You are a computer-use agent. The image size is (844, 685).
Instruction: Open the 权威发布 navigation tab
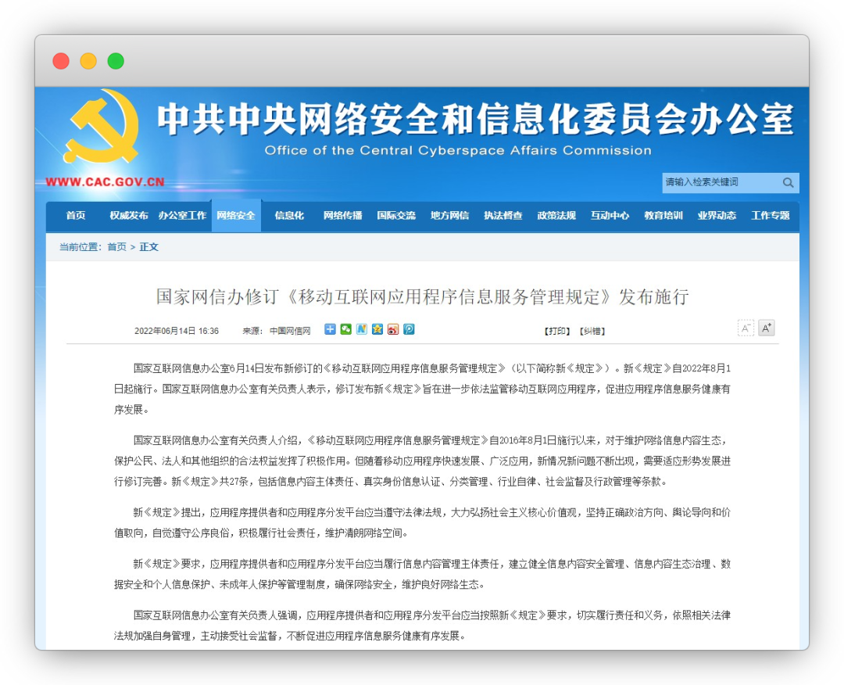click(129, 215)
